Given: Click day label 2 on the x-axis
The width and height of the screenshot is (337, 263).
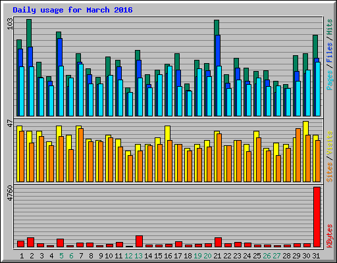Looking at the screenshot, I should (32, 256).
